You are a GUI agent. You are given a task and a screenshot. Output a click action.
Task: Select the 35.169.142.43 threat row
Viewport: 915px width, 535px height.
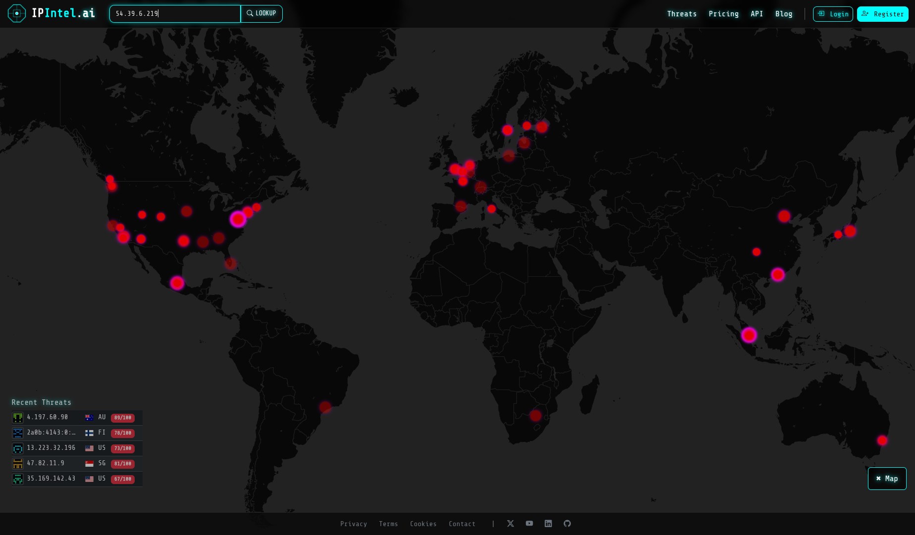pos(77,479)
